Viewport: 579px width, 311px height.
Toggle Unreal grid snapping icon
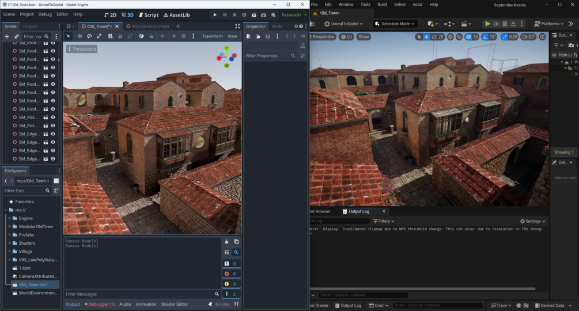tap(468, 37)
